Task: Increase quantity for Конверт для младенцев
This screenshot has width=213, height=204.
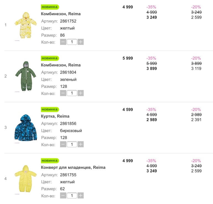Action: pyautogui.click(x=80, y=196)
